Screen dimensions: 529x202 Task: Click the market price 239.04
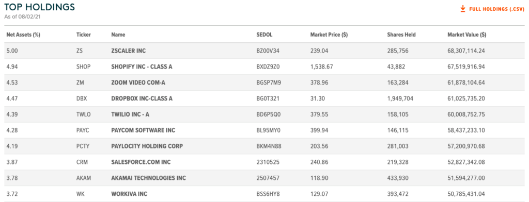point(319,51)
